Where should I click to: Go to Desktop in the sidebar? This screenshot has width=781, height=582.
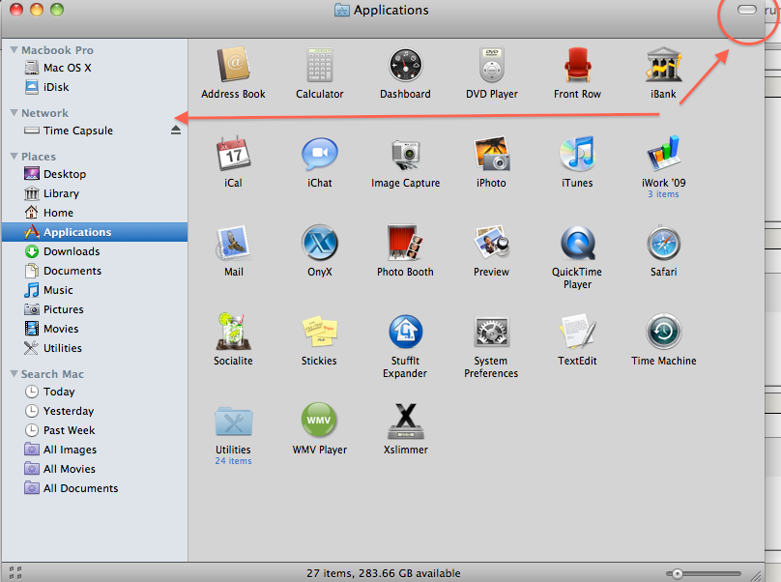pos(95,174)
